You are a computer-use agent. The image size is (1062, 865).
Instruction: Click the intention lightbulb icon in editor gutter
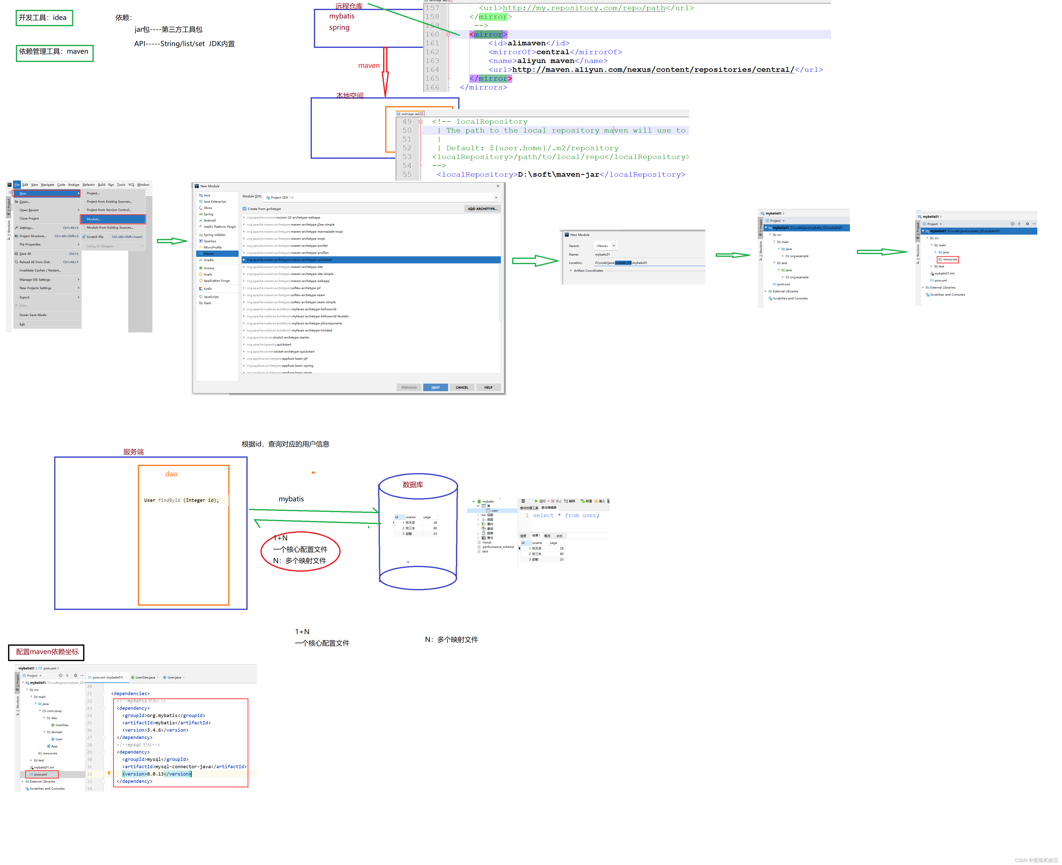pyautogui.click(x=109, y=773)
